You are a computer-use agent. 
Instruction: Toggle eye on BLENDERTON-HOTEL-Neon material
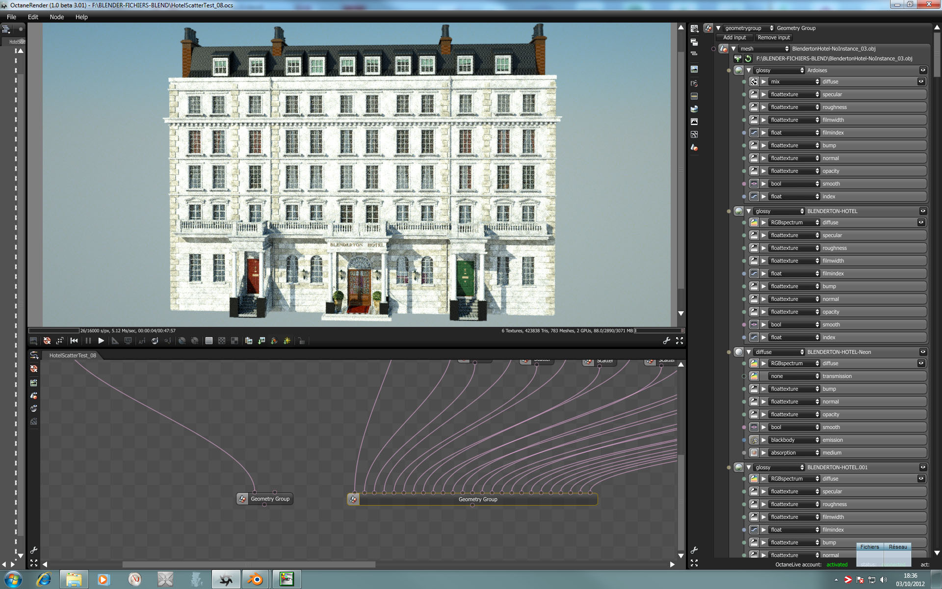[923, 352]
